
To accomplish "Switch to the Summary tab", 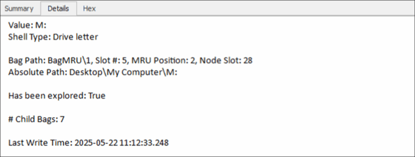I will 19,8.
